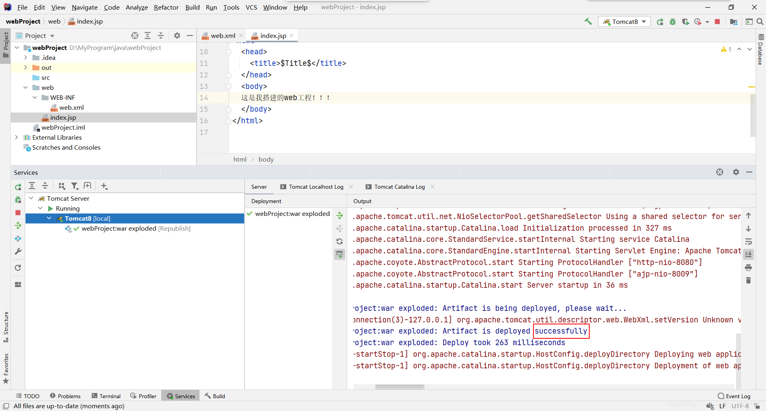The width and height of the screenshot is (766, 411).
Task: Open the Profiler tool window
Action: tap(143, 396)
